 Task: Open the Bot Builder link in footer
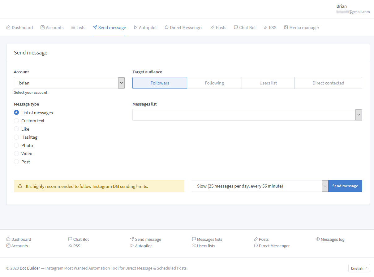click(x=30, y=268)
